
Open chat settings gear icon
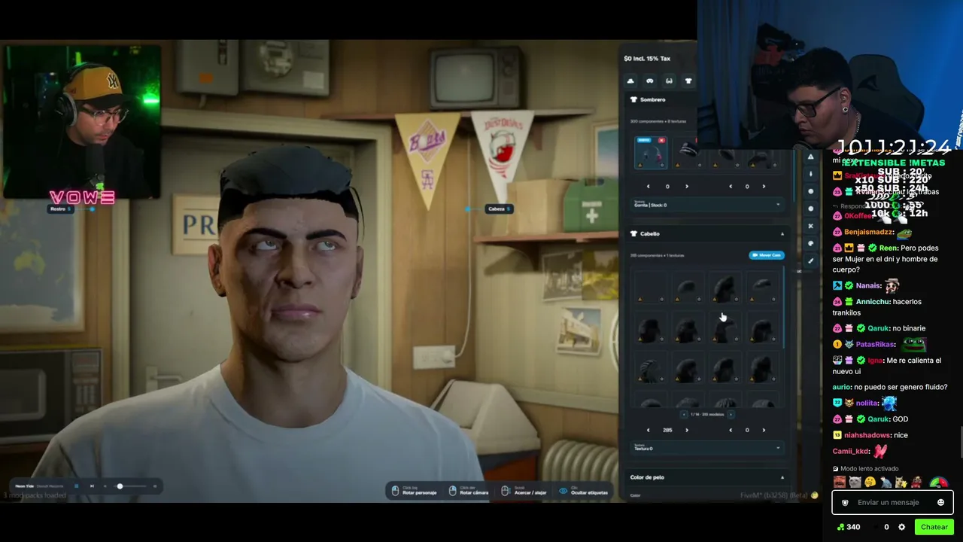tap(901, 527)
